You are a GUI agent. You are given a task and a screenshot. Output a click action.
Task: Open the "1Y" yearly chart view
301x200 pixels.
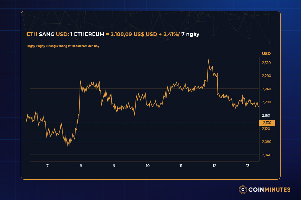[69, 45]
